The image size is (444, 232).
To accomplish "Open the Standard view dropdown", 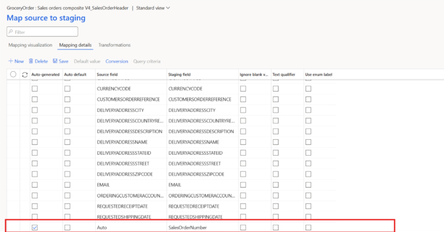I will (x=153, y=8).
